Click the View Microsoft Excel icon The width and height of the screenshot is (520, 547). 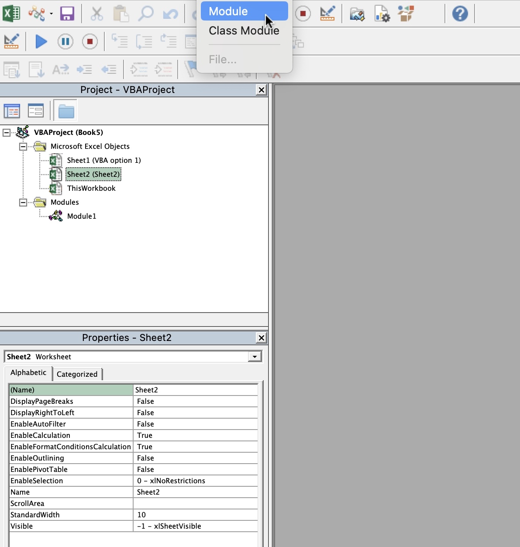[11, 13]
